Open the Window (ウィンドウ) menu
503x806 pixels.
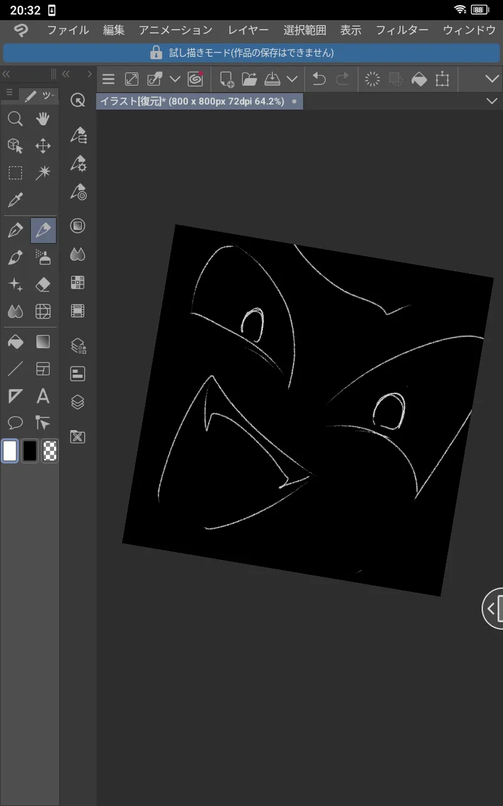point(470,30)
